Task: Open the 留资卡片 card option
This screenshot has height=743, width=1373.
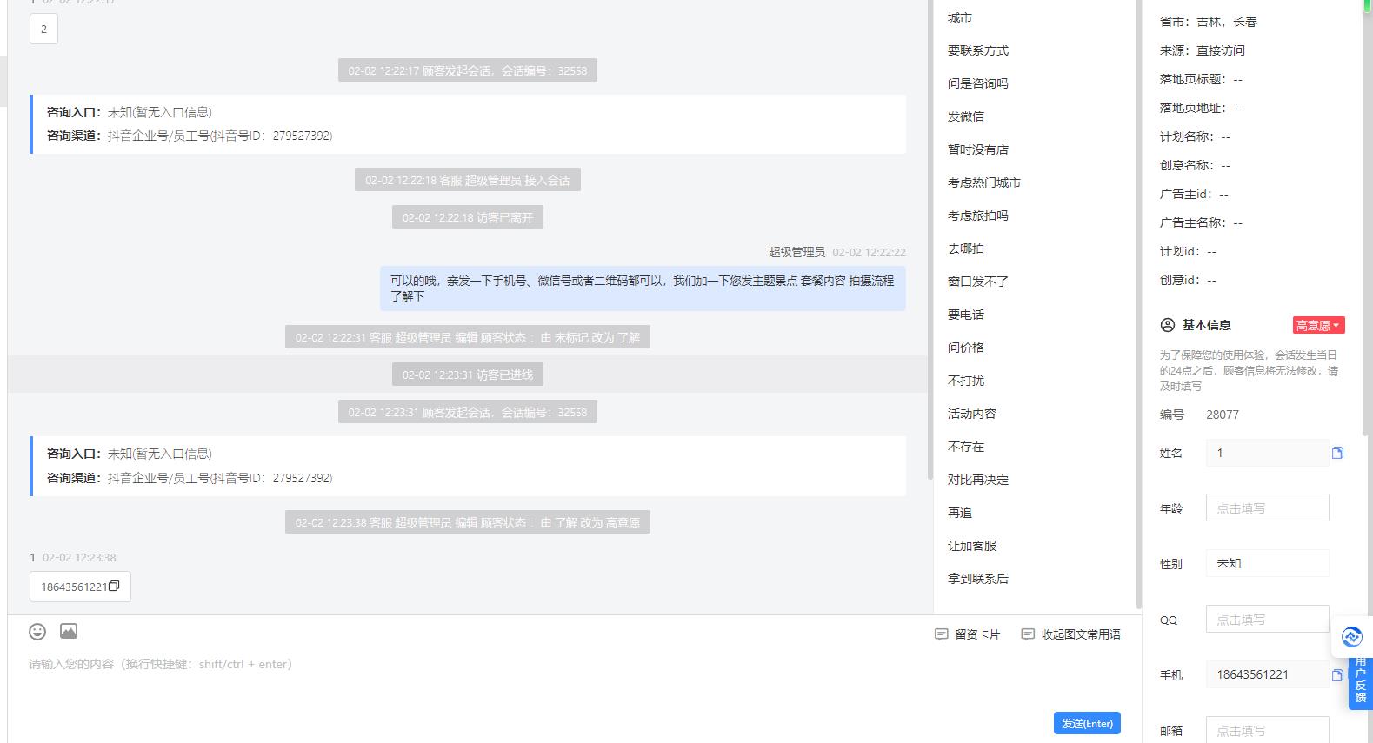Action: (967, 634)
